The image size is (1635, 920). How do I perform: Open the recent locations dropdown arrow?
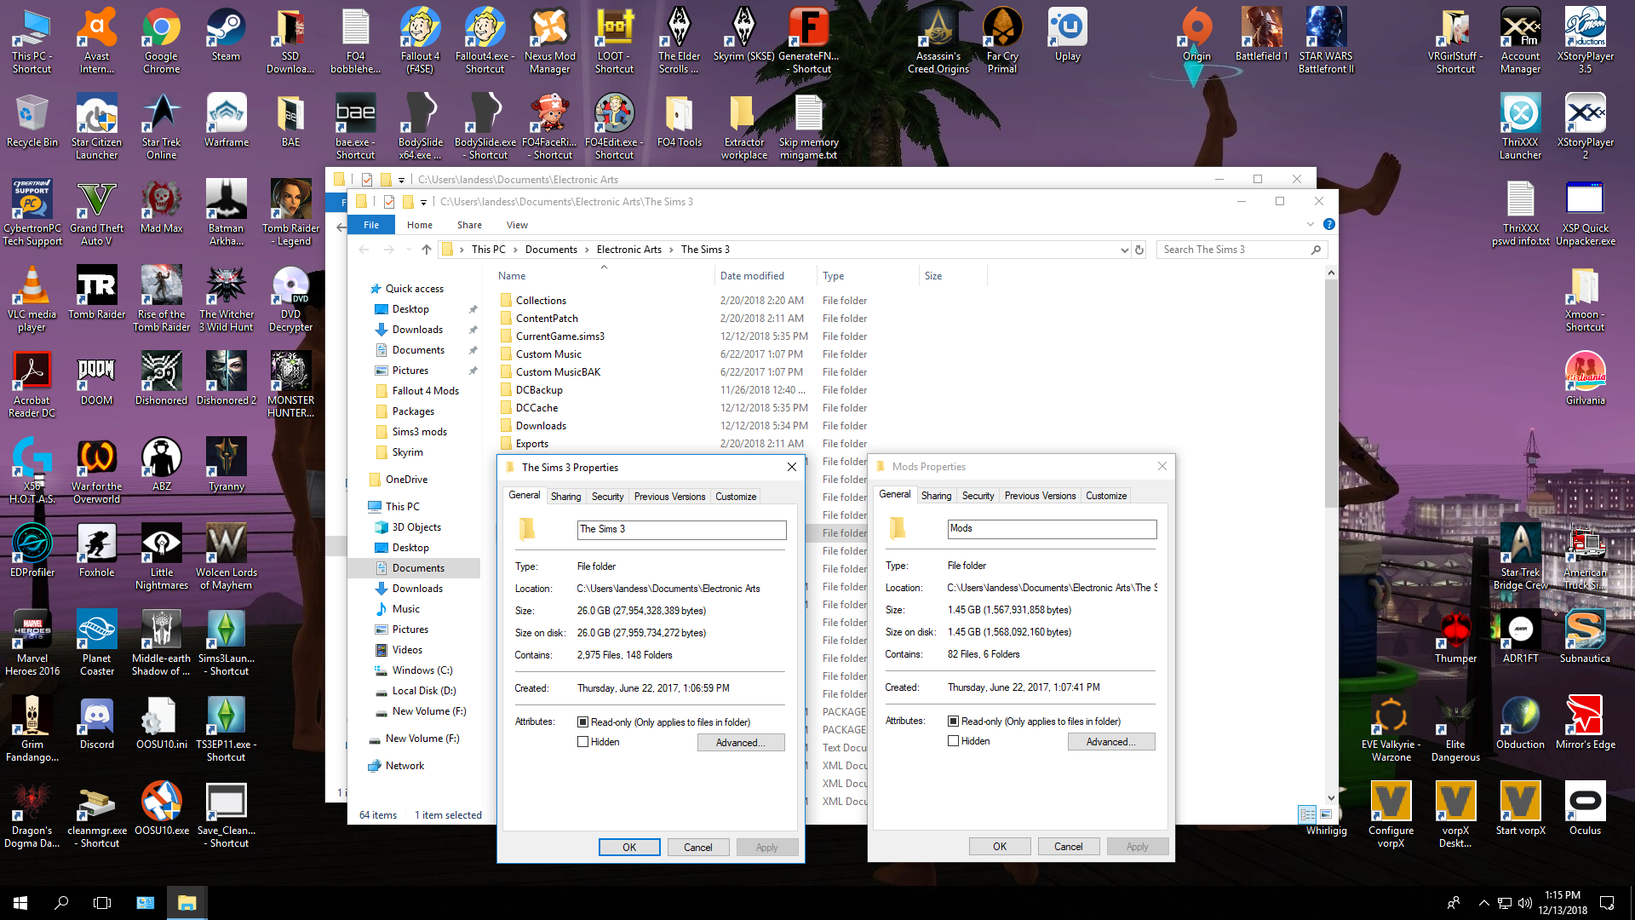point(409,250)
